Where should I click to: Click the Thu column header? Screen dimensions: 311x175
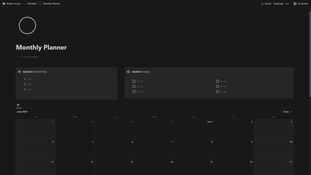click(x=194, y=117)
